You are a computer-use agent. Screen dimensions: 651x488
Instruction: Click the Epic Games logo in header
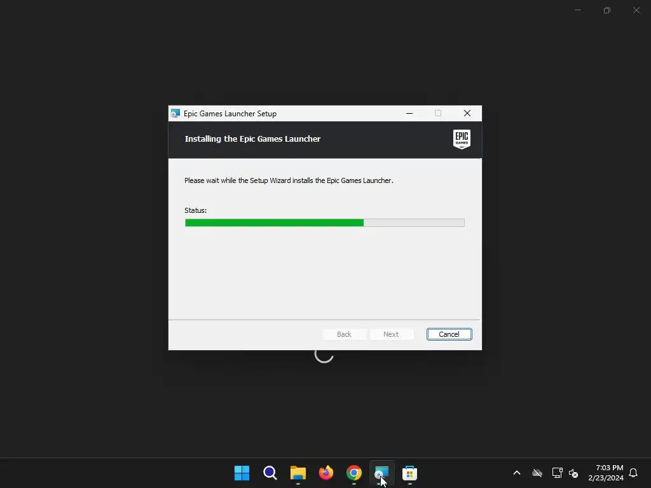pos(462,139)
